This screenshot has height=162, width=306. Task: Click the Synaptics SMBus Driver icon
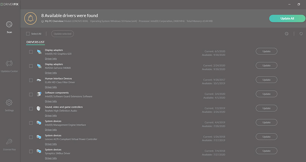click(x=39, y=151)
